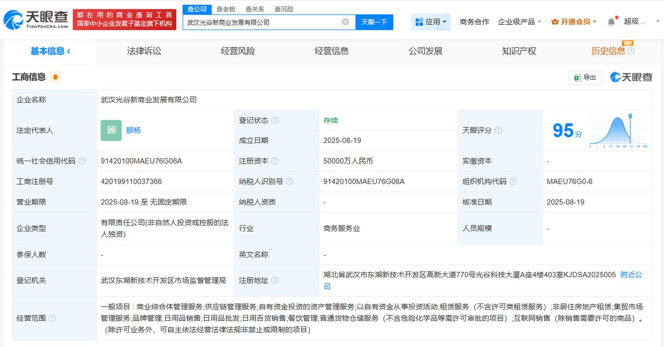Click registration number 420199110037366
Image resolution: width=664 pixels, height=347 pixels.
[131, 181]
